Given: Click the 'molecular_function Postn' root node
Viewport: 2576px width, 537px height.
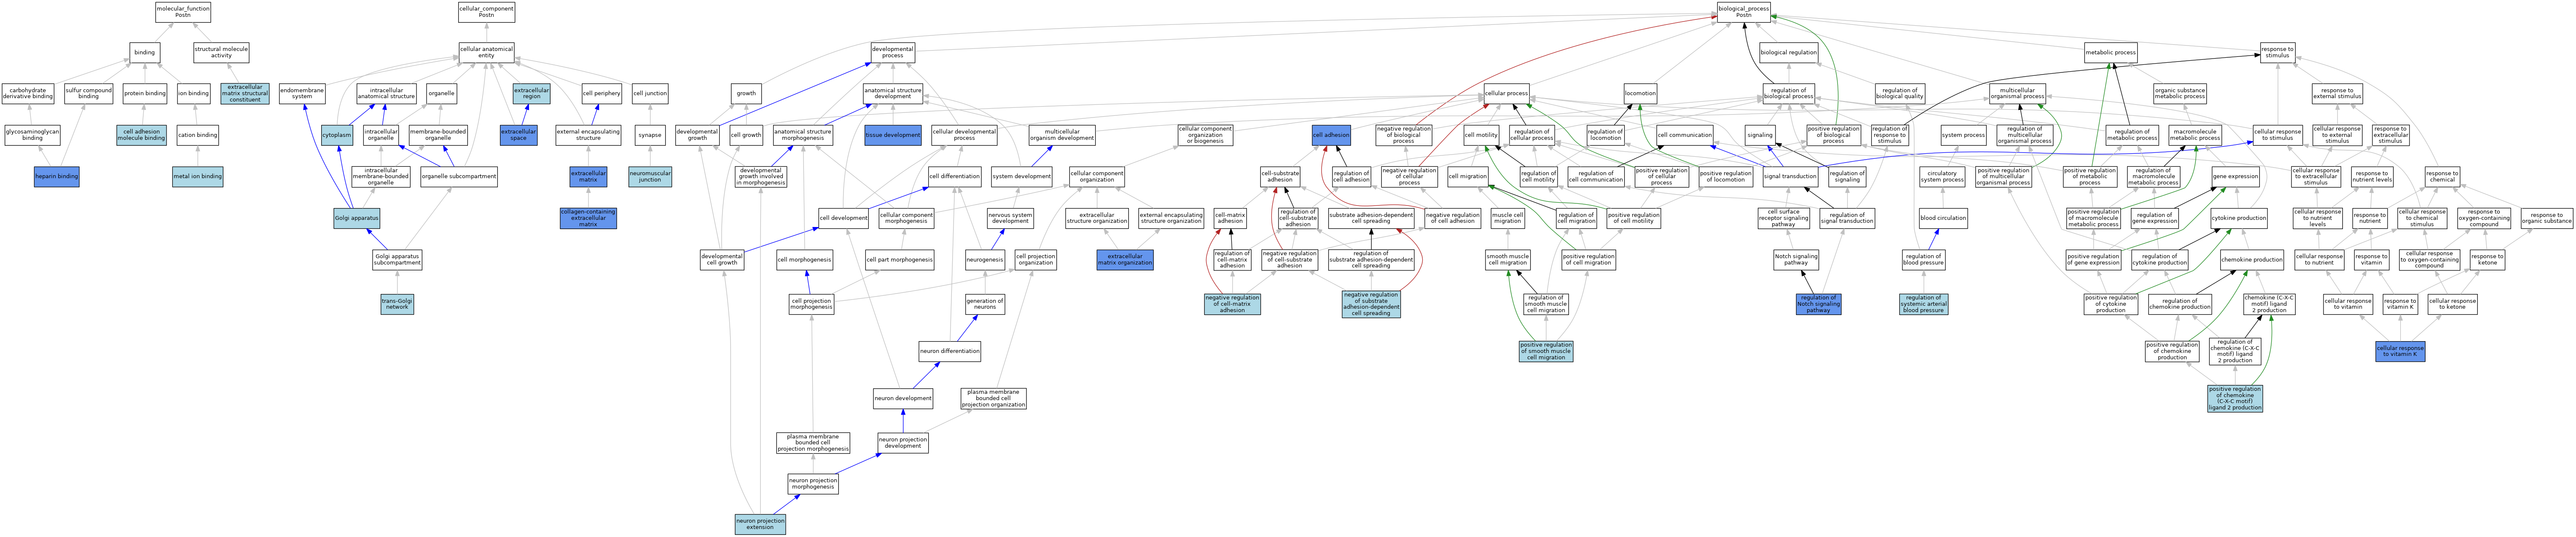Looking at the screenshot, I should (x=183, y=12).
